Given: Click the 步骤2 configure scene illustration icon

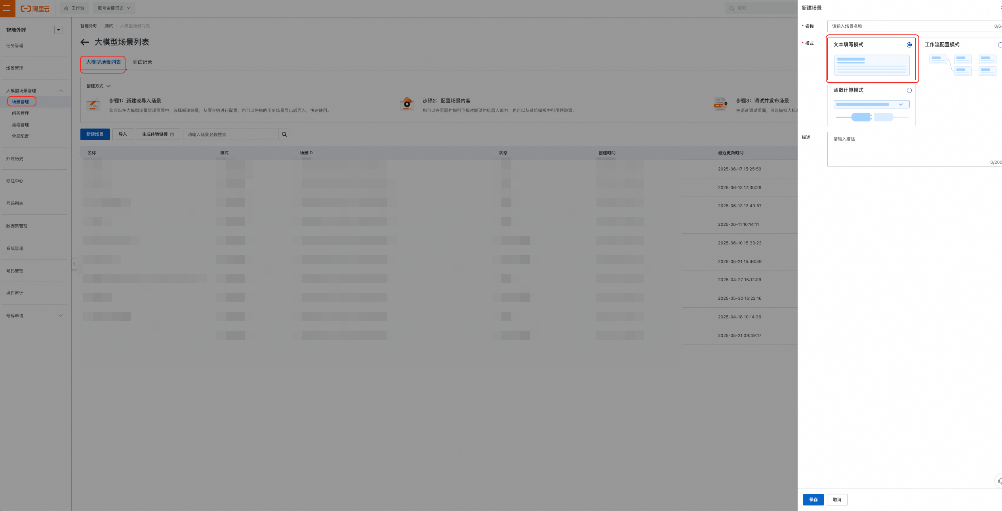Looking at the screenshot, I should click(x=407, y=105).
